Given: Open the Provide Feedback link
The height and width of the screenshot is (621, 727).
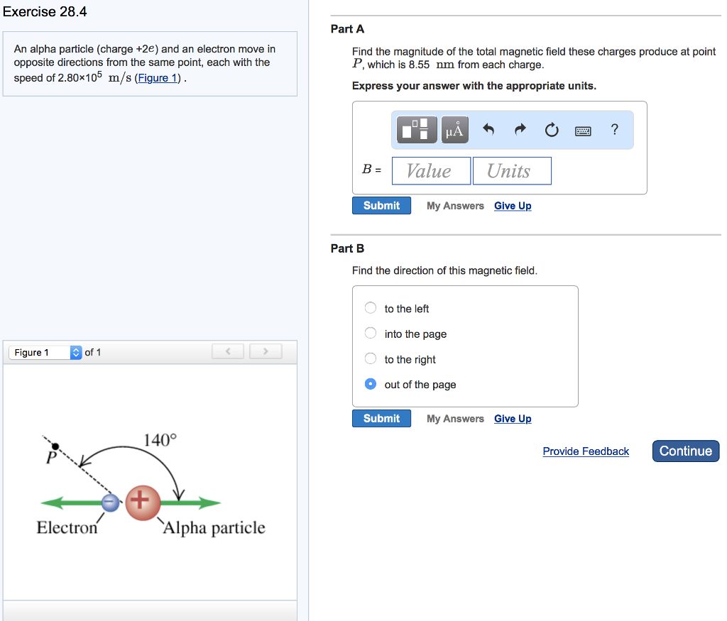Looking at the screenshot, I should coord(585,451).
